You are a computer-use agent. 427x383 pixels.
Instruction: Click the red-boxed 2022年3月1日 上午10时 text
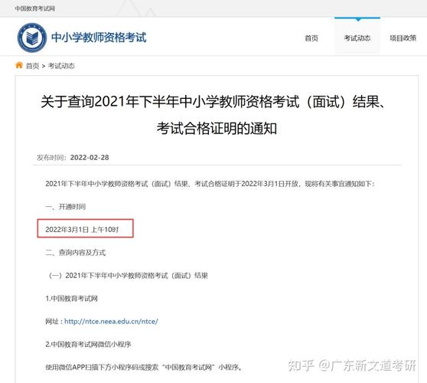click(82, 230)
